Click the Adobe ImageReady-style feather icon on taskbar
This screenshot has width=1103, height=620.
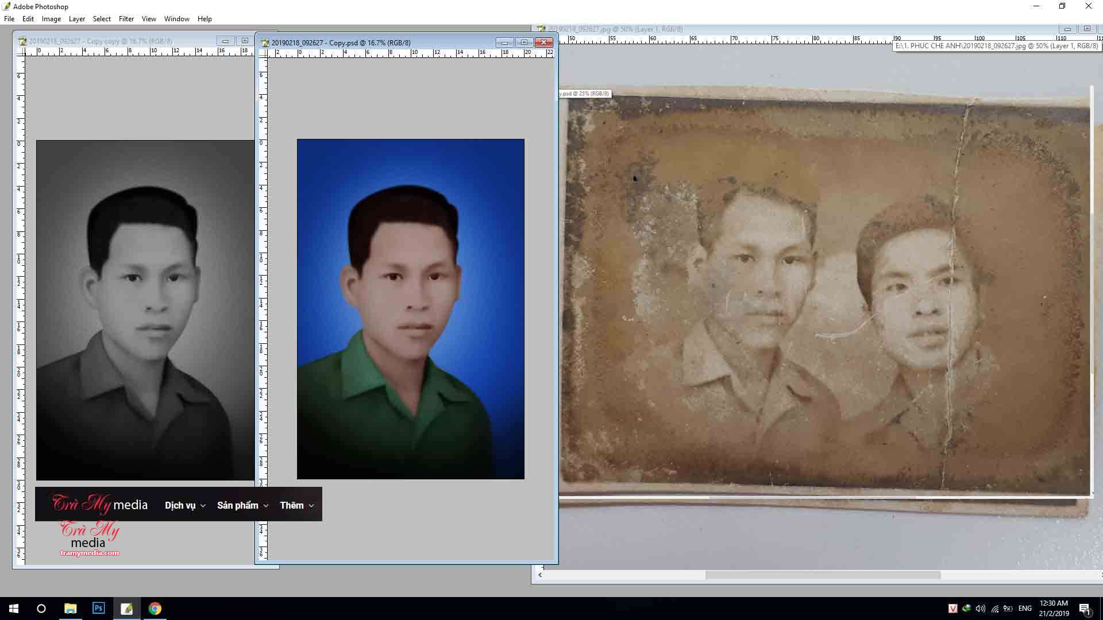click(x=126, y=609)
